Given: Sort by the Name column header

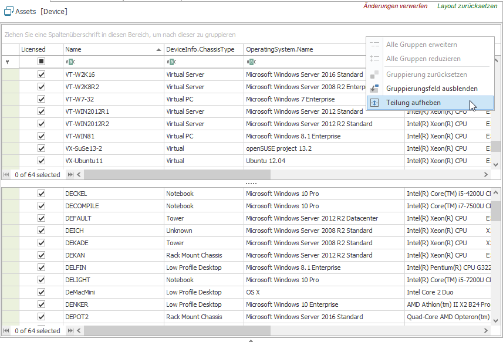Looking at the screenshot, I should click(x=113, y=49).
